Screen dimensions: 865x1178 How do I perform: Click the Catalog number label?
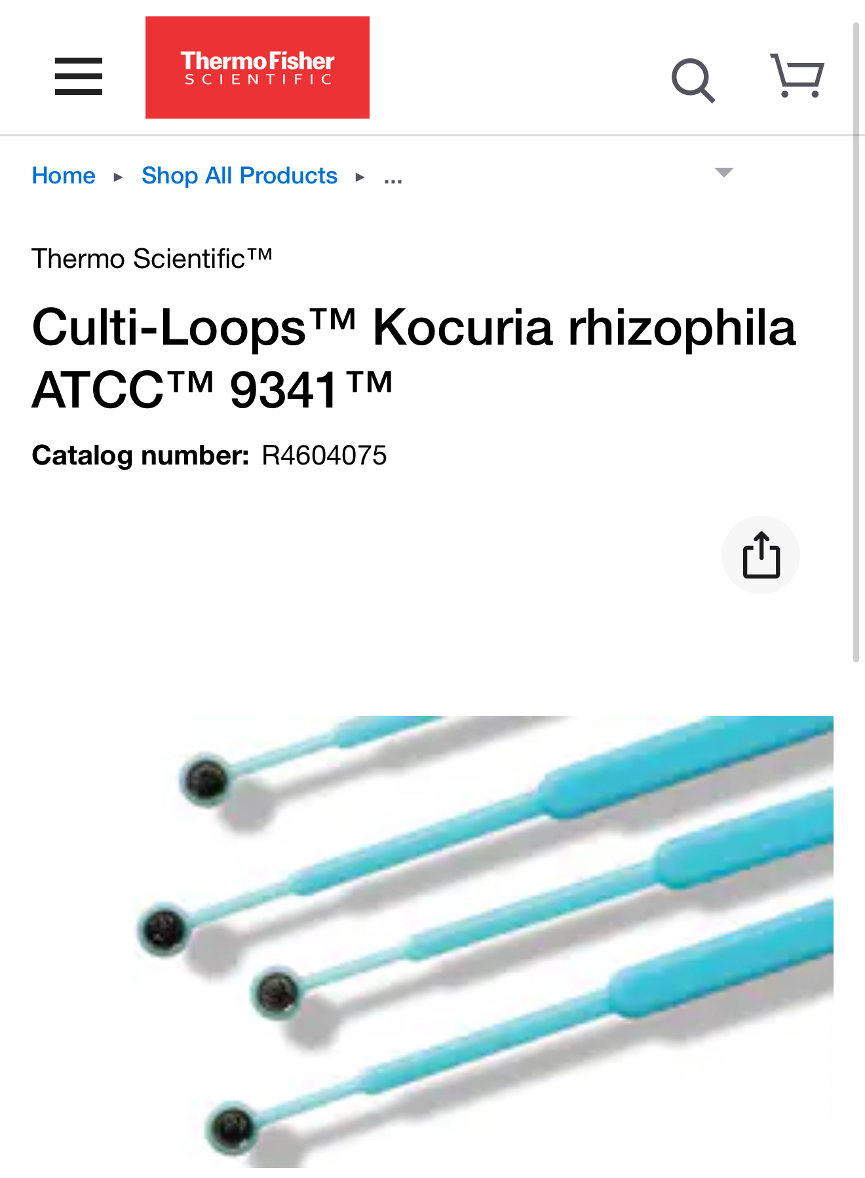[x=141, y=455]
